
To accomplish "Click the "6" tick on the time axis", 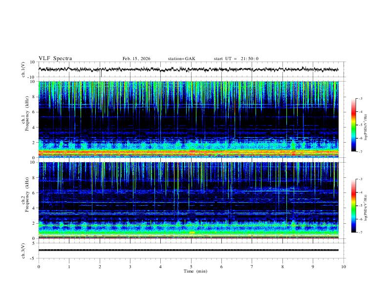I will click(221, 267).
